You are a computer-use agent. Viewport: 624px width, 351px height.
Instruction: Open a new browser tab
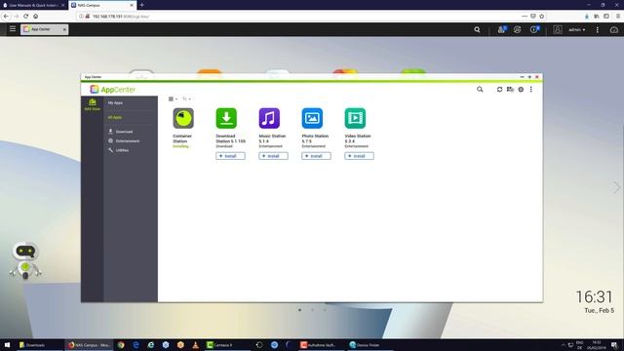click(142, 5)
